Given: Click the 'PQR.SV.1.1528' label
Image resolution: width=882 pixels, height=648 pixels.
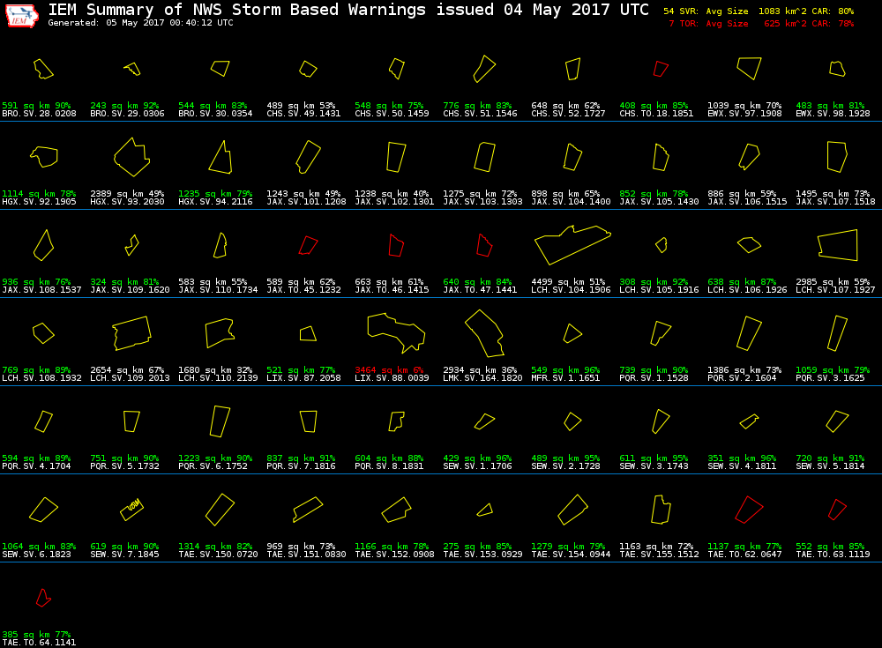Looking at the screenshot, I should (654, 378).
